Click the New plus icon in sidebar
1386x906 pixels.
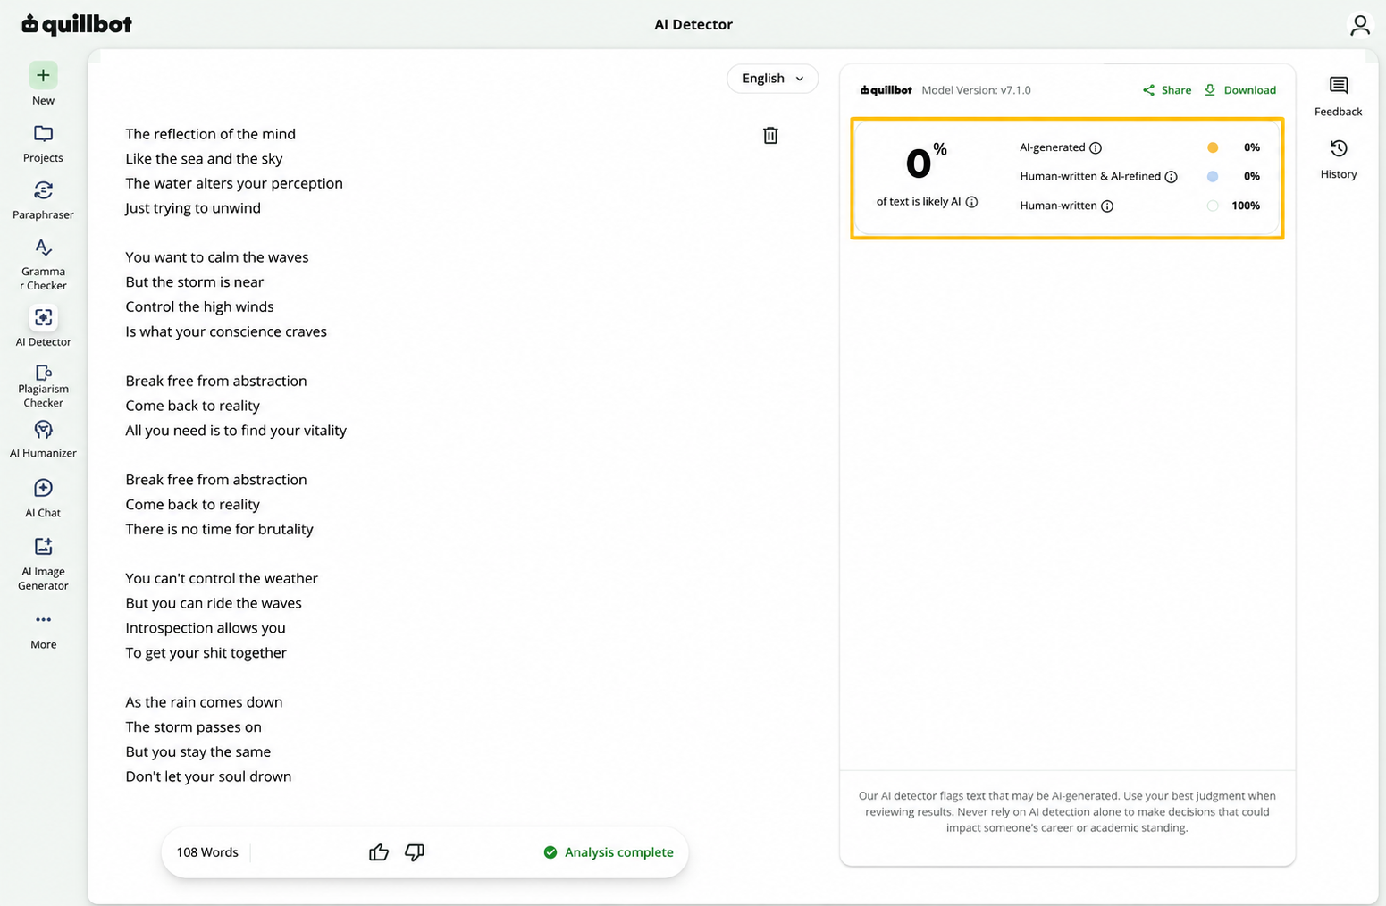click(43, 75)
